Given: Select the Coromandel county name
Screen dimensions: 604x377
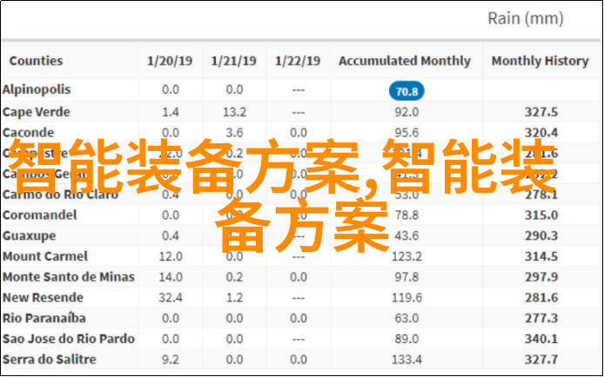Looking at the screenshot, I should pyautogui.click(x=40, y=215).
